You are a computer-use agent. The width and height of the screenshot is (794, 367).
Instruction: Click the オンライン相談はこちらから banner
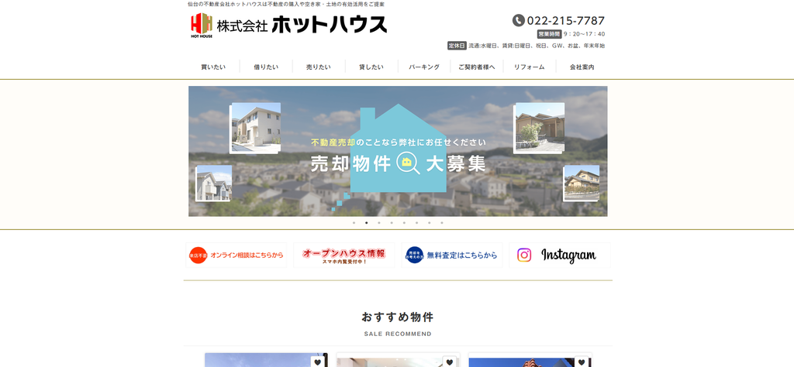(x=236, y=256)
